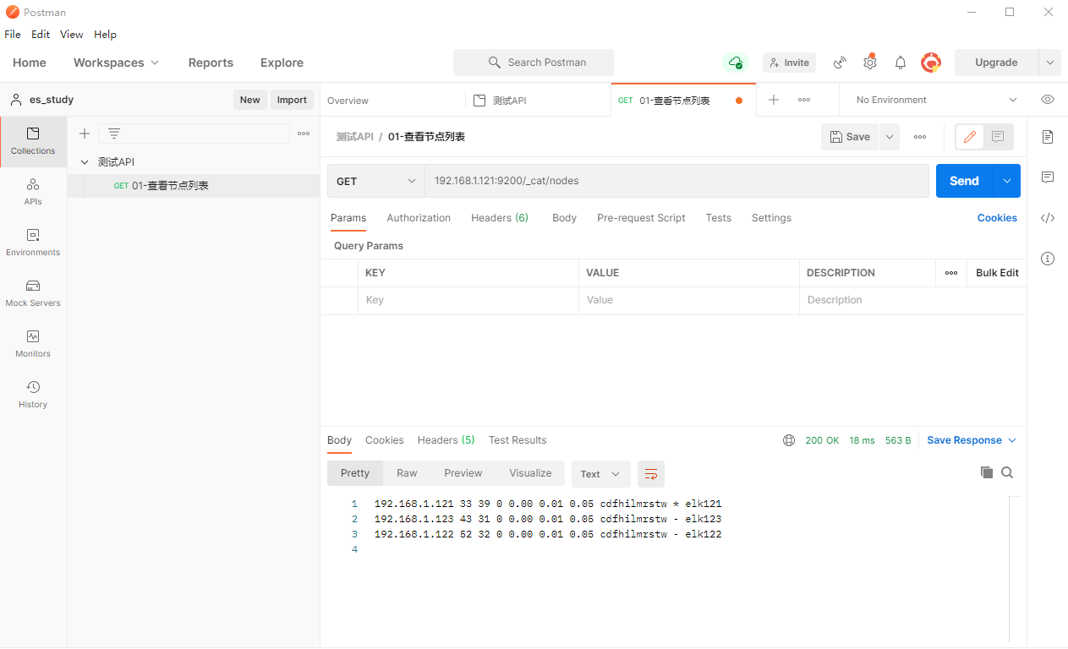Switch to comment mode icon
Image resolution: width=1068 pixels, height=649 pixels.
click(x=998, y=137)
